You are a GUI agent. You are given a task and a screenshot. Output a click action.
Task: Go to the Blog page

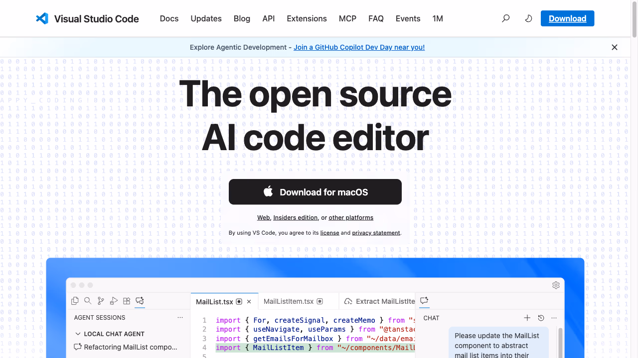click(x=242, y=18)
